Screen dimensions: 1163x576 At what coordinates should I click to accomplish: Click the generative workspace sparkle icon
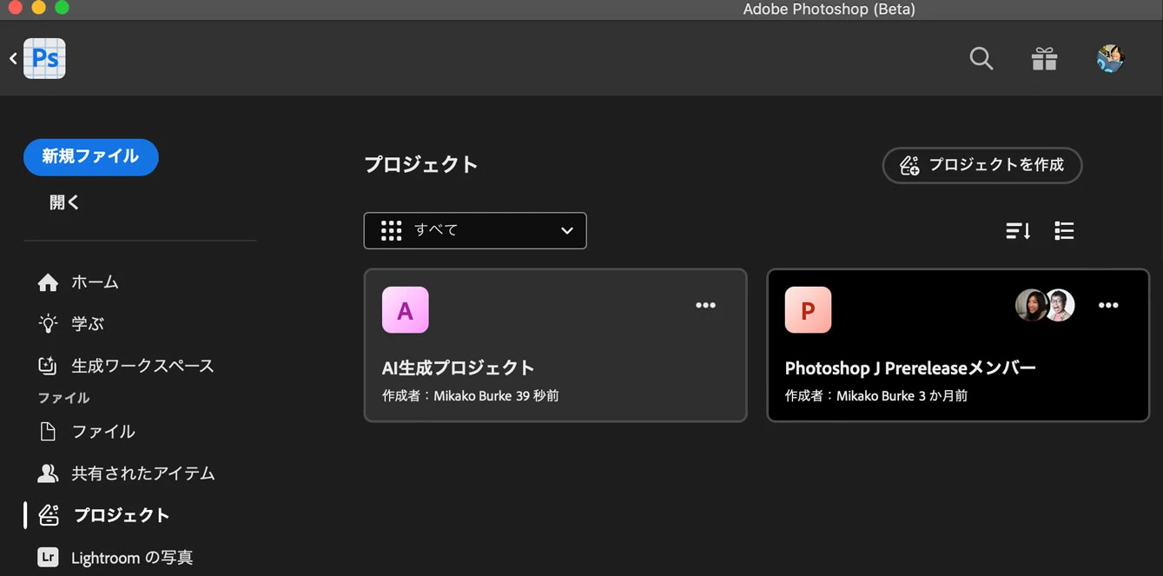[x=48, y=366]
